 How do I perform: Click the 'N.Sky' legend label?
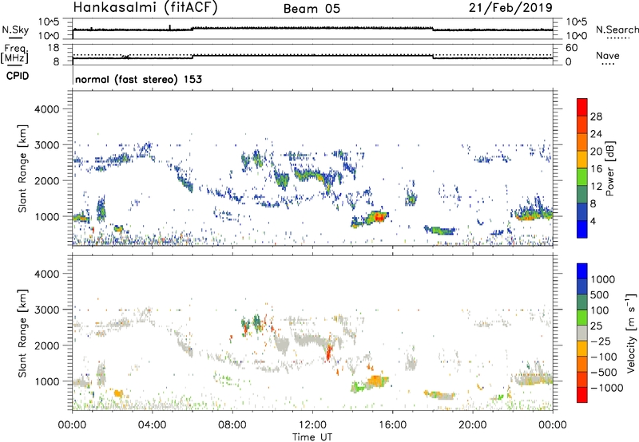click(x=15, y=30)
